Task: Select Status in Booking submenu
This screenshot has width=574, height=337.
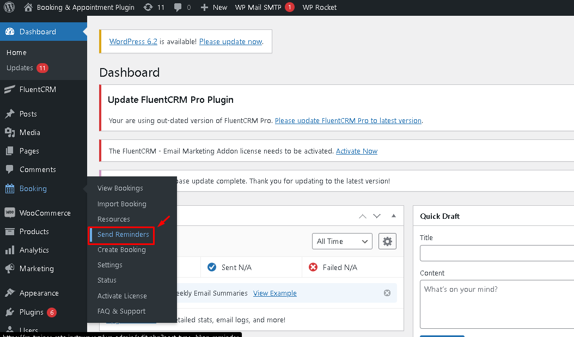Action: point(107,280)
